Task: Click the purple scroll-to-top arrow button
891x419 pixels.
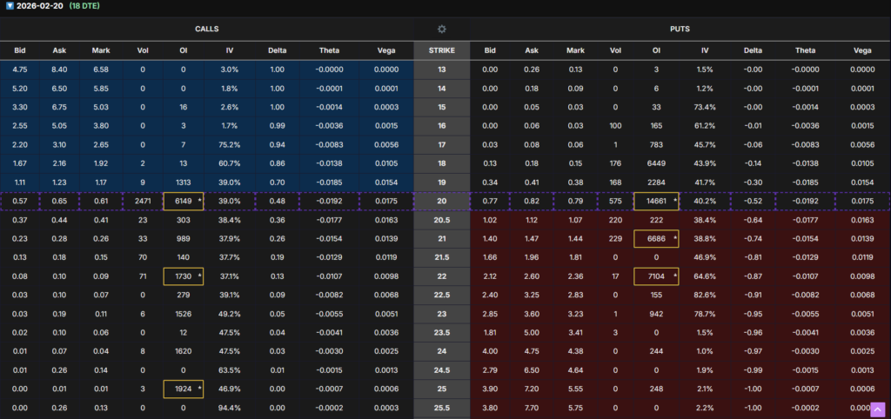Action: pyautogui.click(x=878, y=409)
